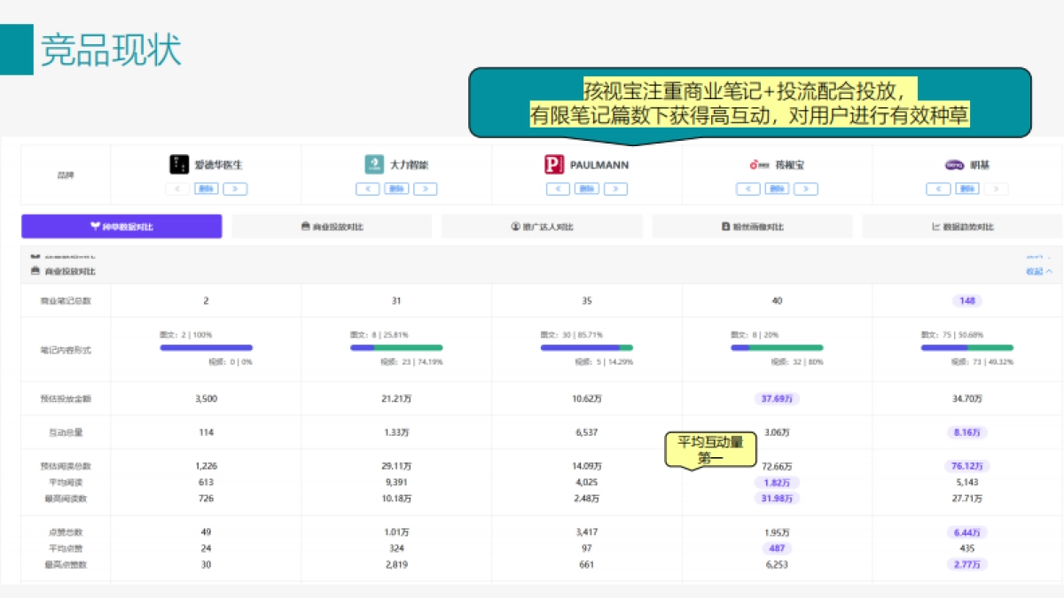
Task: Click the 删除 button under 明基
Action: 967,188
